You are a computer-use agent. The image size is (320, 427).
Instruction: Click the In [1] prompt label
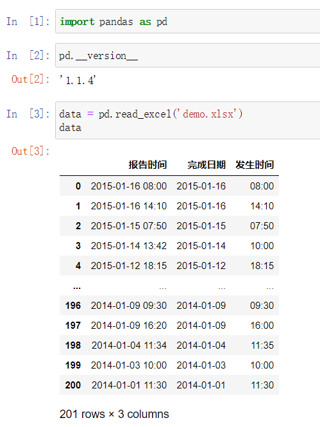pos(28,21)
